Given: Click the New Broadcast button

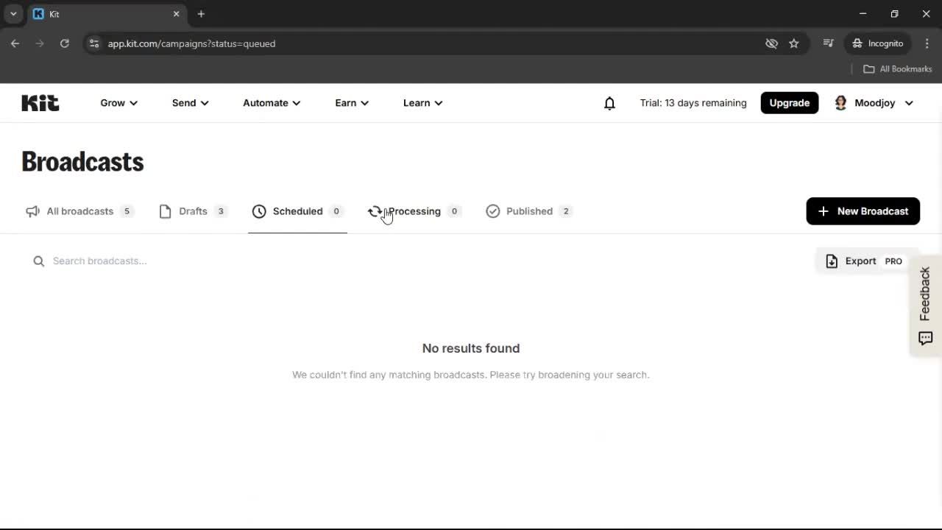Looking at the screenshot, I should (863, 211).
